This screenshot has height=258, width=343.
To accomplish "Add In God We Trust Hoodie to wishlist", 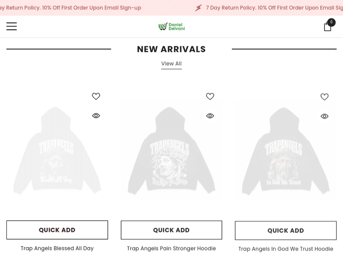I will point(324,97).
